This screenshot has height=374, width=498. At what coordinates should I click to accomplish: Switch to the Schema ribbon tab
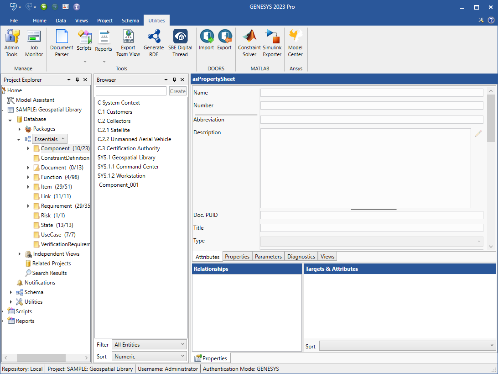click(x=130, y=21)
